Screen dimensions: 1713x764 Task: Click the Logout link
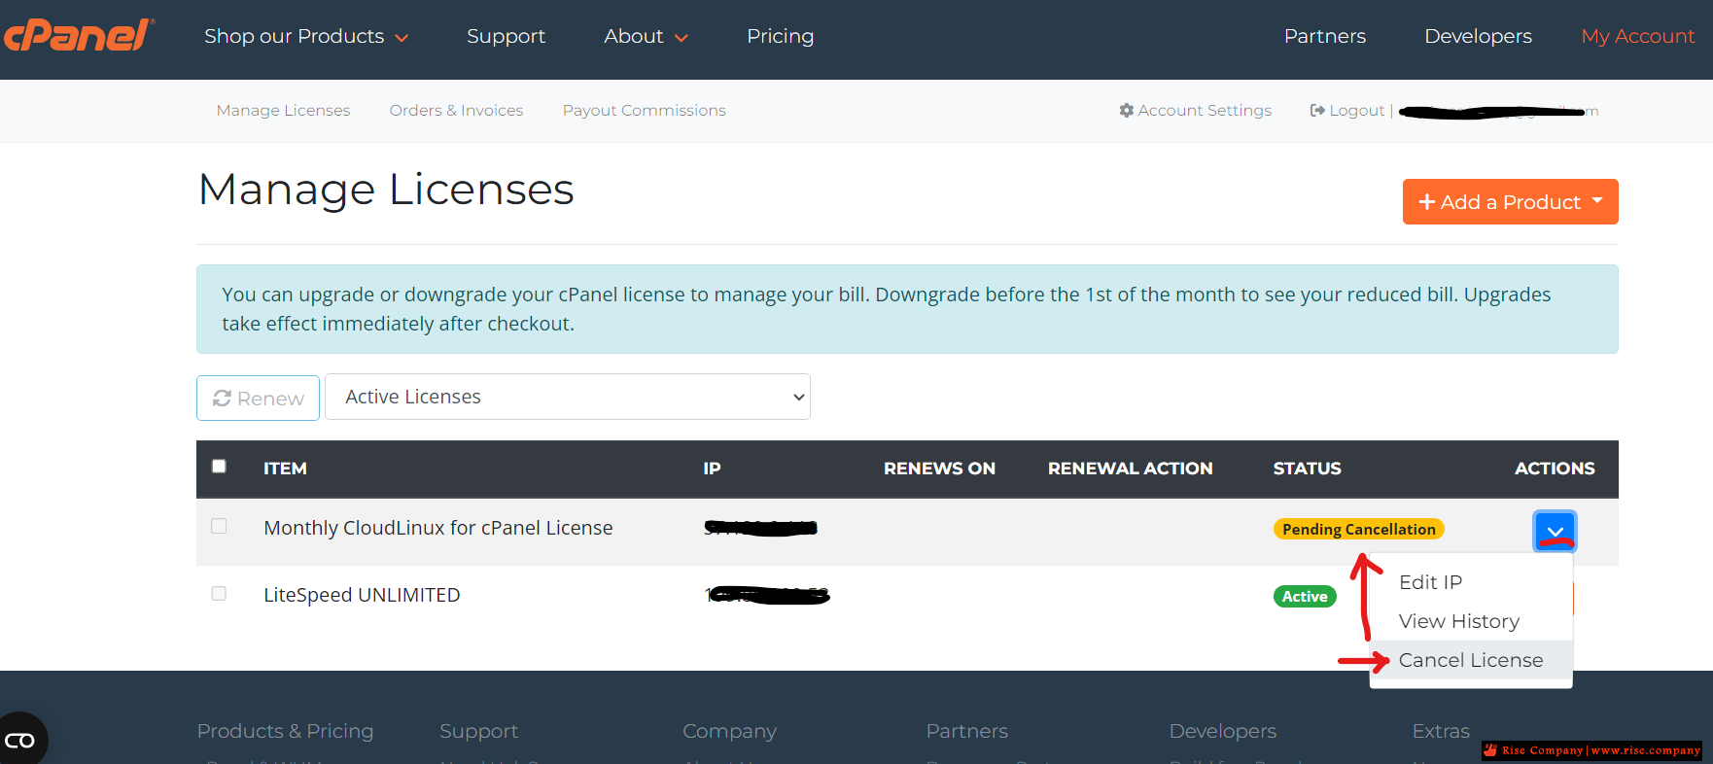1346,110
